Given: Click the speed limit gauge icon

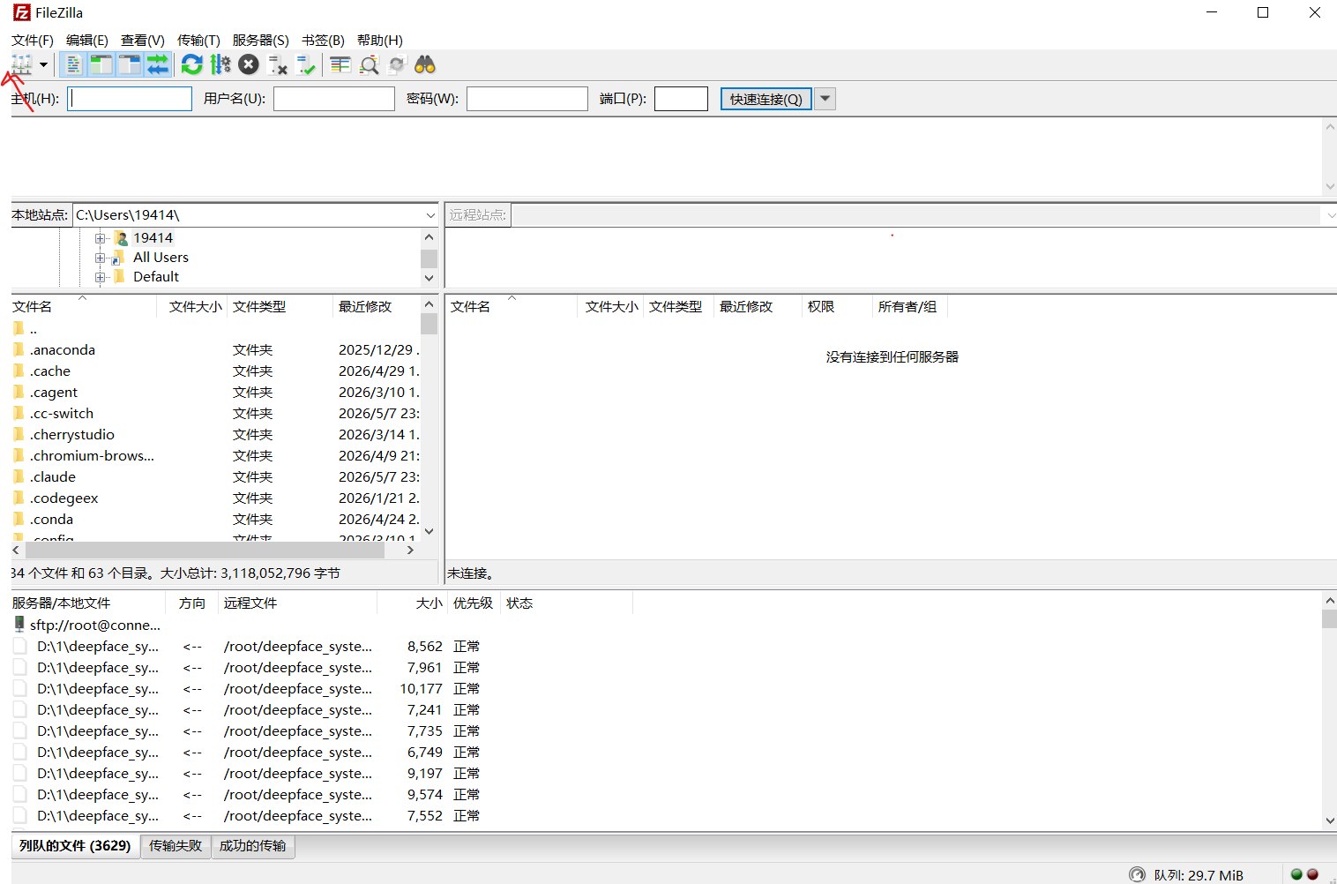Looking at the screenshot, I should click(1137, 874).
